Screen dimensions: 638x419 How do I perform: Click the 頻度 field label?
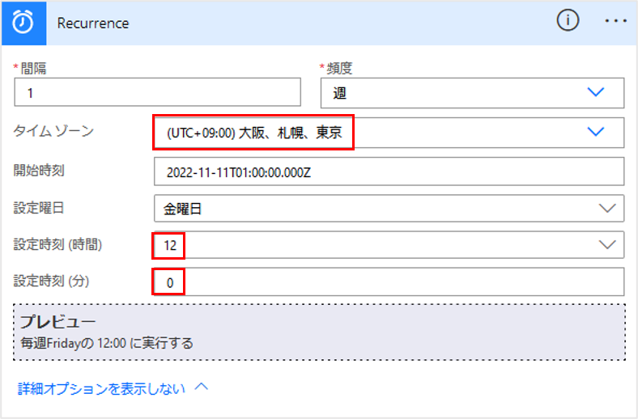(x=339, y=68)
